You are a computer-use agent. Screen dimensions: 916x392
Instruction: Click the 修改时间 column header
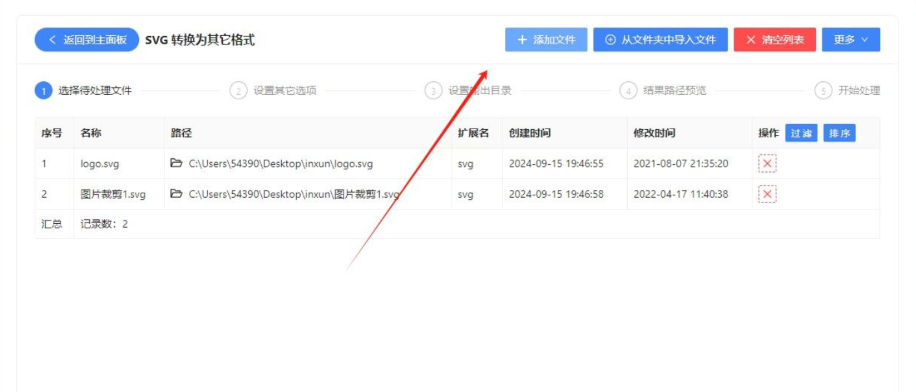654,133
